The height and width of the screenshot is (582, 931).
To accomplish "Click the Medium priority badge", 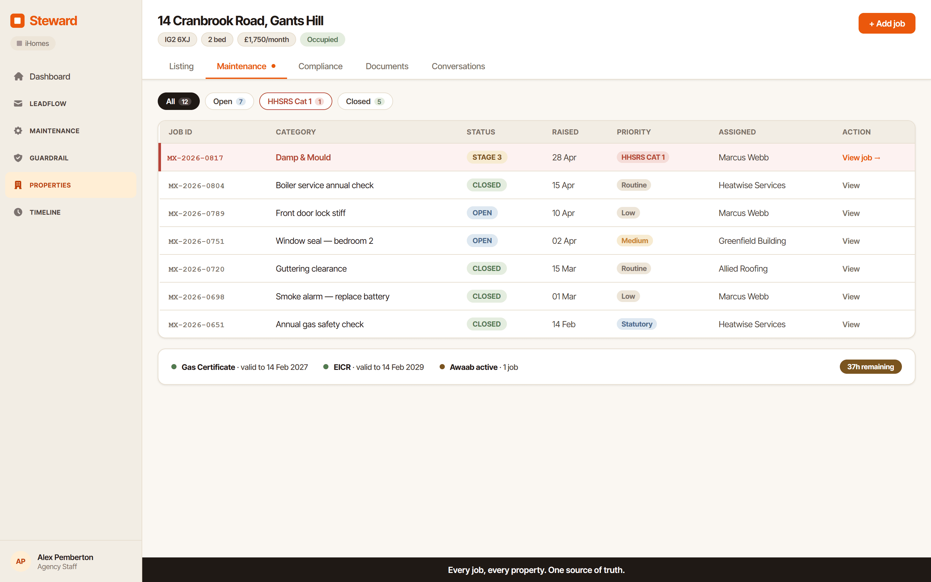I will click(634, 241).
